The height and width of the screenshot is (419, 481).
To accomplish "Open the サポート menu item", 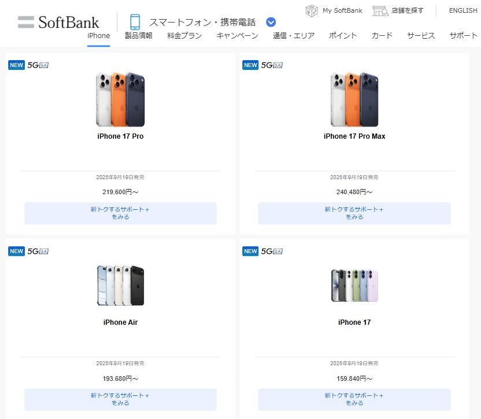I will [x=464, y=36].
